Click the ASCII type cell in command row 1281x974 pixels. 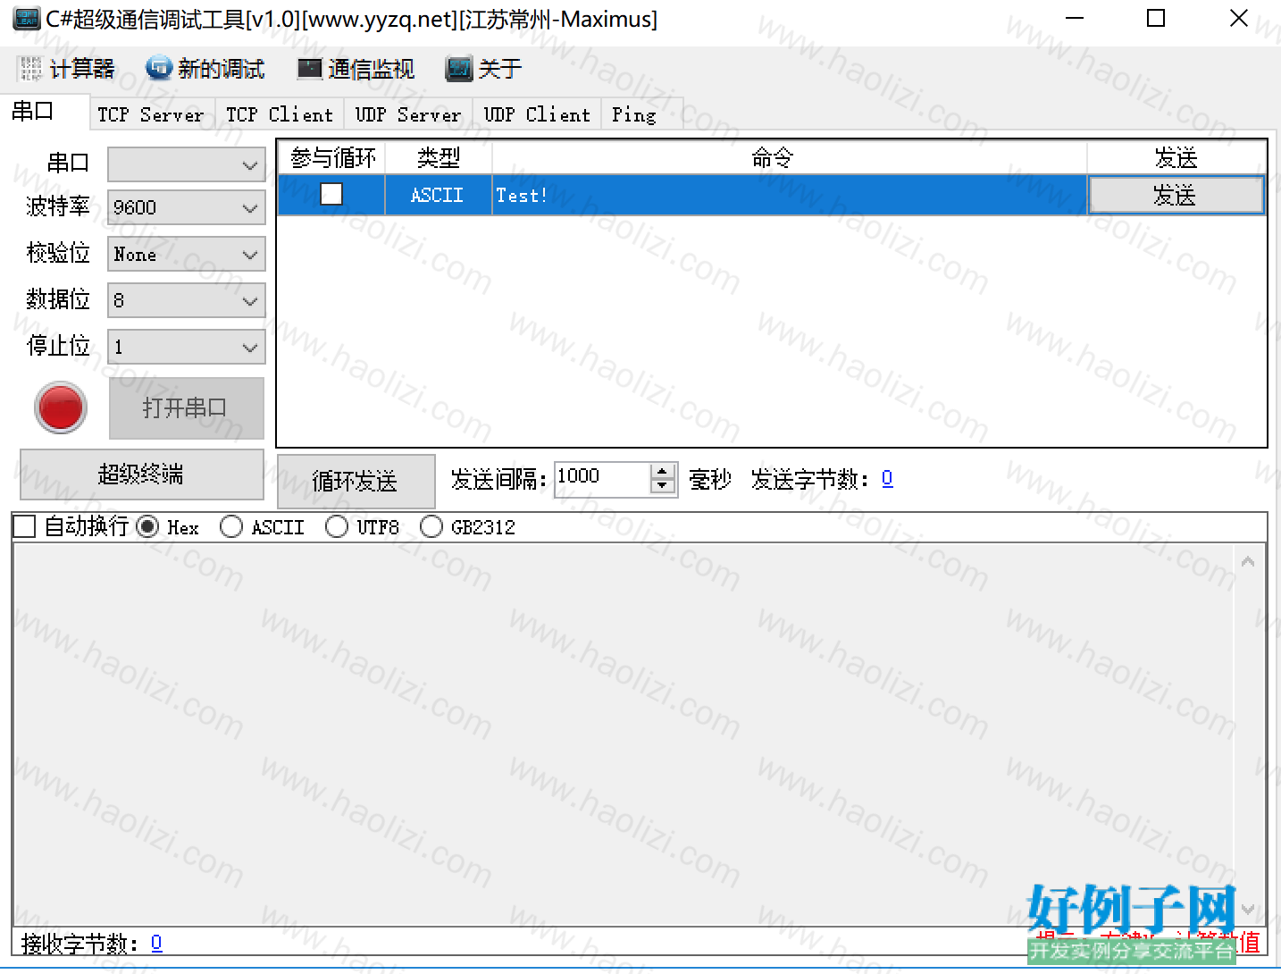pyautogui.click(x=438, y=195)
